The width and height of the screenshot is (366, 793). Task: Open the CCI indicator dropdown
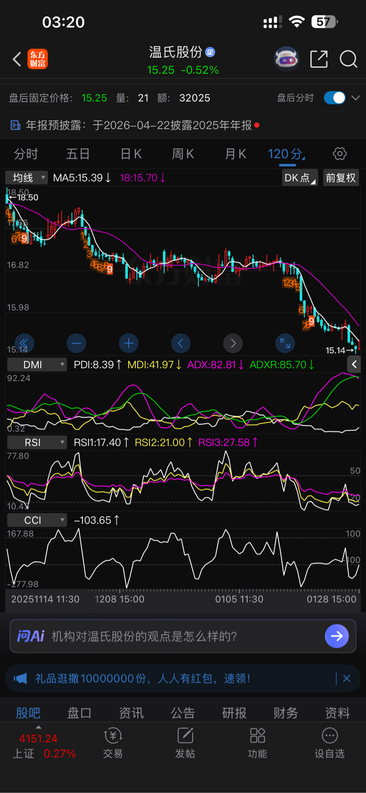(37, 520)
